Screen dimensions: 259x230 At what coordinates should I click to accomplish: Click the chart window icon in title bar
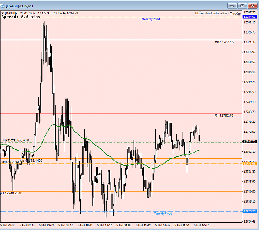tap(2, 6)
